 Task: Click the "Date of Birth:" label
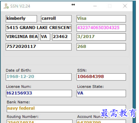[x=19, y=70]
